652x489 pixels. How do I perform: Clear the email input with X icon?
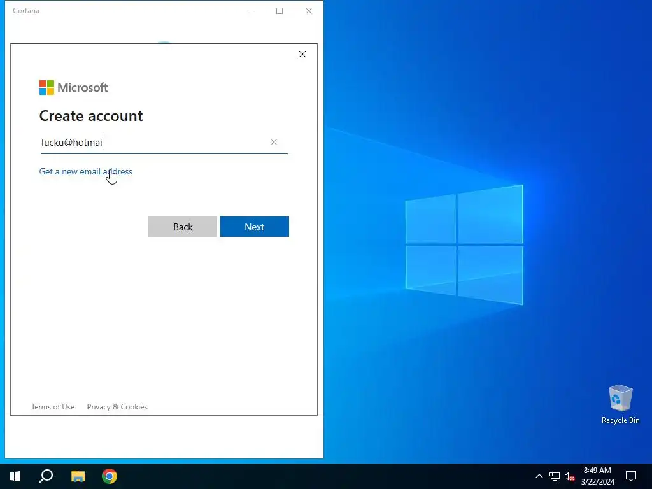(274, 142)
